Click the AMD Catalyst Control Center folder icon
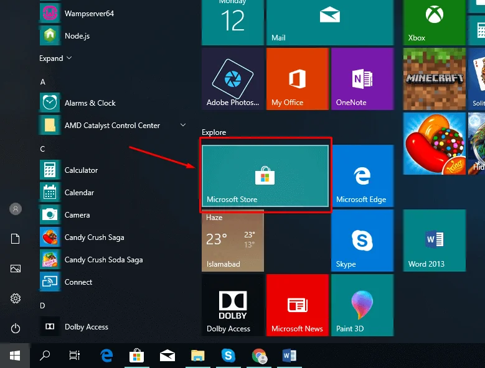485x368 pixels. [50, 125]
